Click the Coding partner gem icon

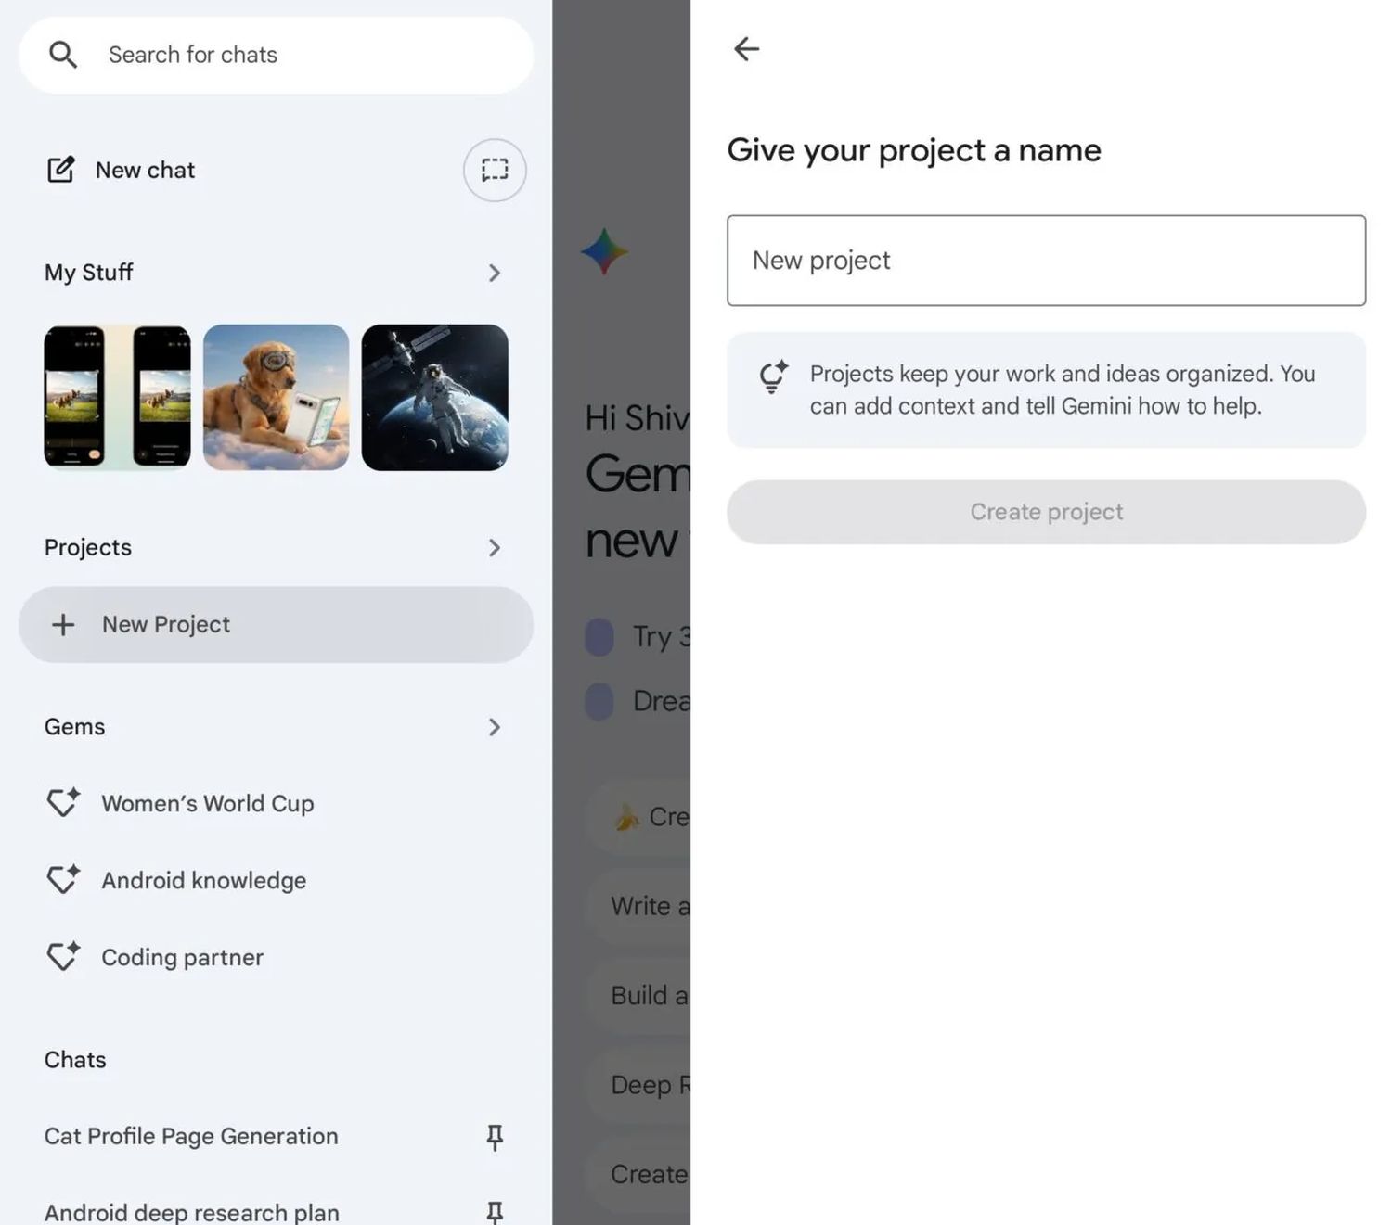63,957
